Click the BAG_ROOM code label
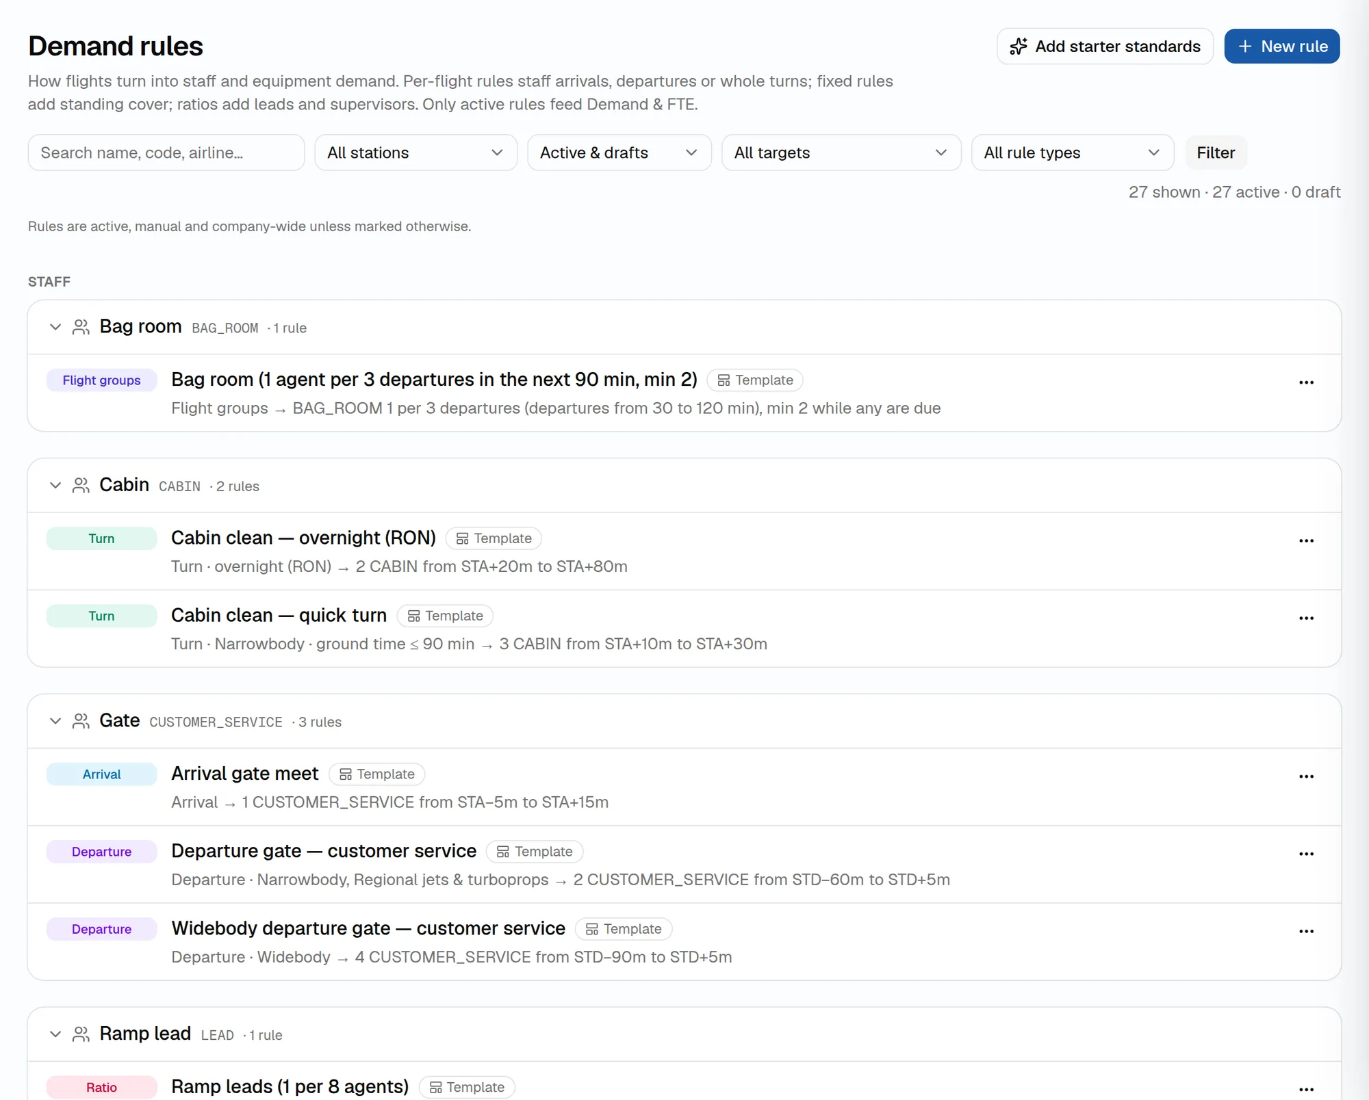 tap(225, 328)
